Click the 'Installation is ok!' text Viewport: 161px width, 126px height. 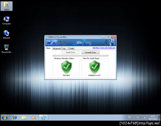pos(94,75)
